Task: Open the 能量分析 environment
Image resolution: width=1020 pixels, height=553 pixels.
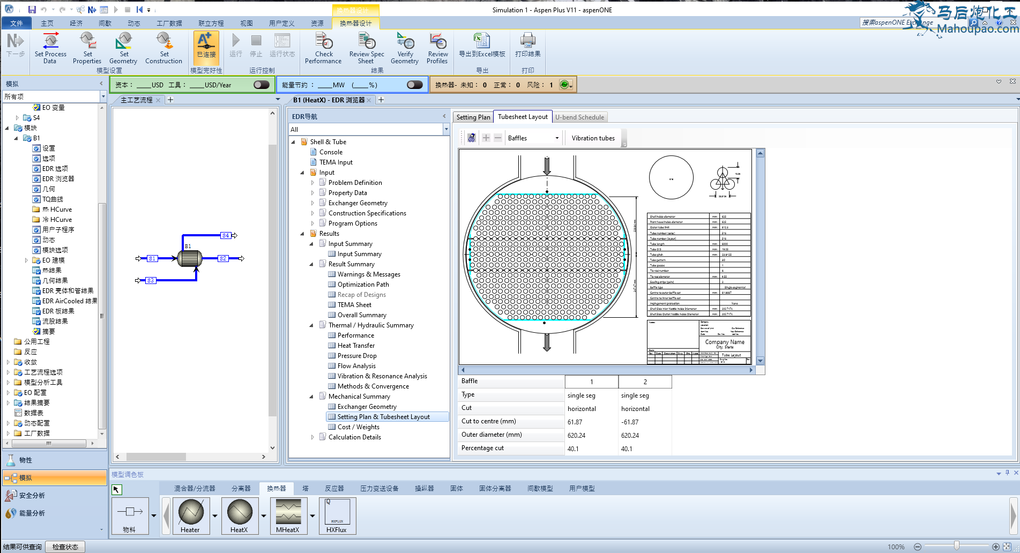Action: coord(54,513)
